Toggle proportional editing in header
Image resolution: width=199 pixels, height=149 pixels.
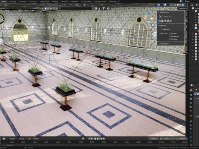click(x=85, y=5)
